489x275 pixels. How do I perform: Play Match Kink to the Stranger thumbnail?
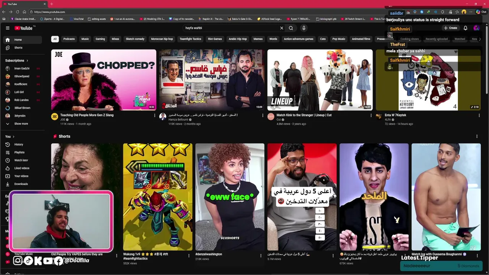coord(320,80)
